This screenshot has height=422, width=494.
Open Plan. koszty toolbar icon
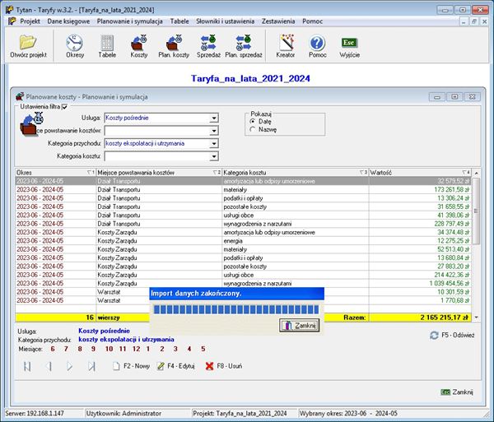coord(174,42)
